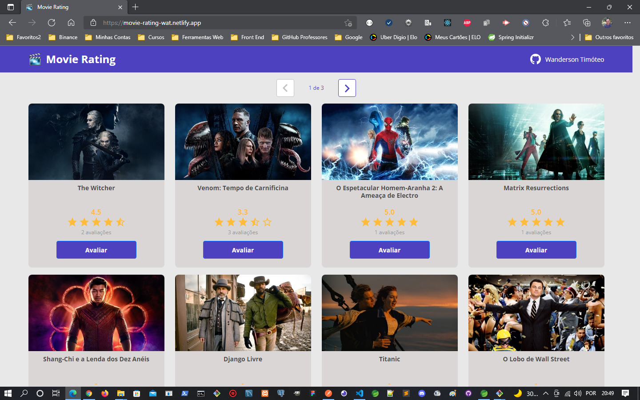Click the red screen recorder extension icon
The width and height of the screenshot is (640, 400).
click(x=506, y=23)
